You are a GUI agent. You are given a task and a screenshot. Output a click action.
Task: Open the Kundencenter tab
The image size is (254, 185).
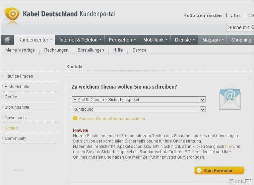click(x=35, y=40)
